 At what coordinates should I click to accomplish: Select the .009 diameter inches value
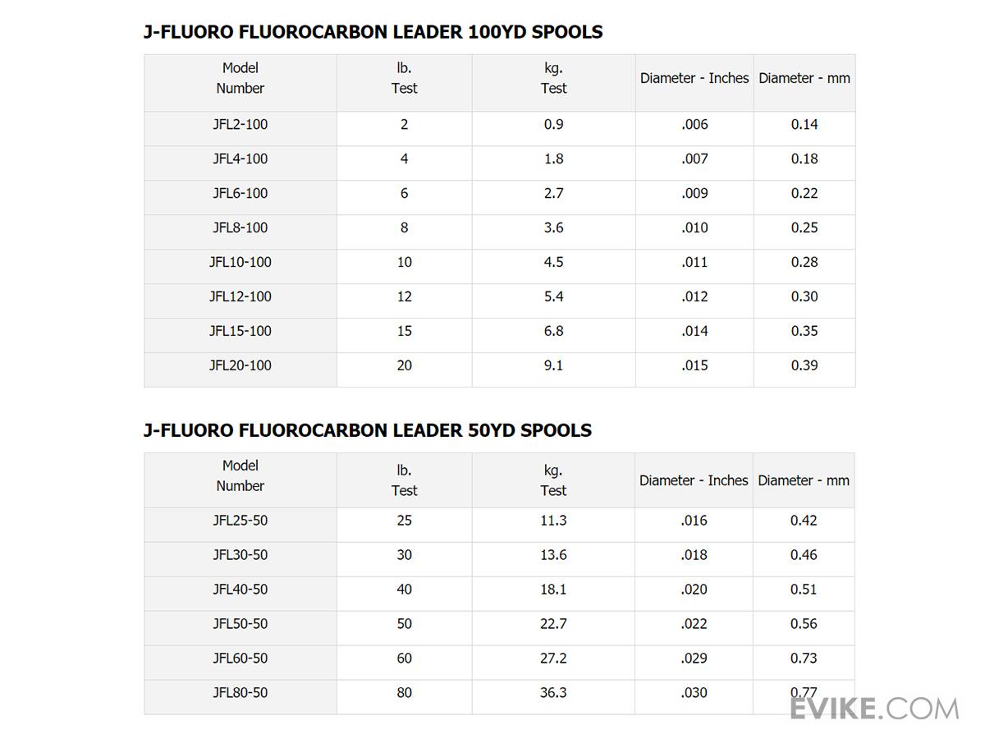click(694, 194)
